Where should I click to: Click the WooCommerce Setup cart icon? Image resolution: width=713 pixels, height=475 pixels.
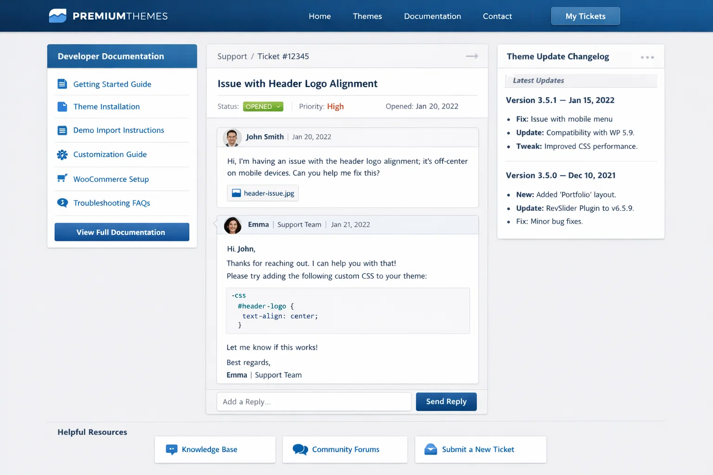[x=62, y=179]
